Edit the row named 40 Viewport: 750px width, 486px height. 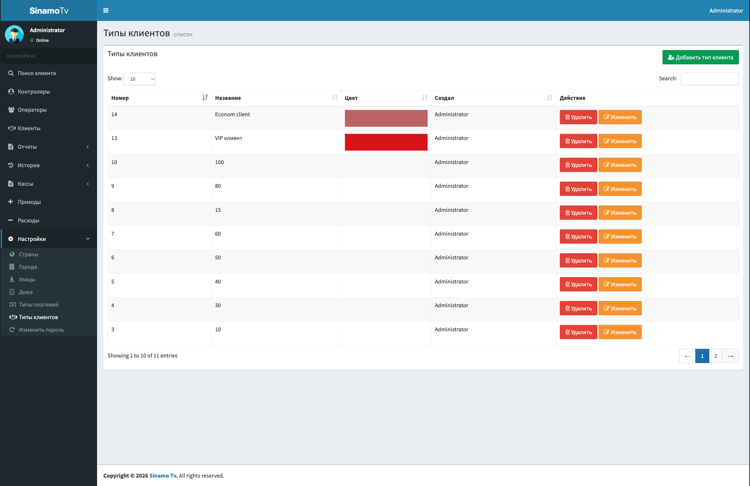tap(620, 284)
